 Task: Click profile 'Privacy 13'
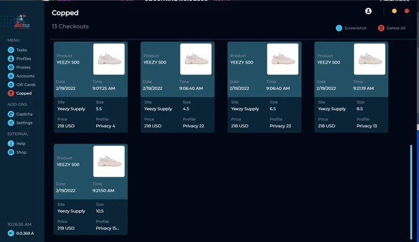[367, 126]
